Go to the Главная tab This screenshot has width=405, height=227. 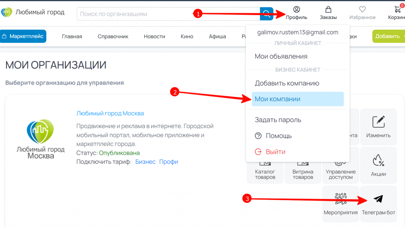click(72, 36)
